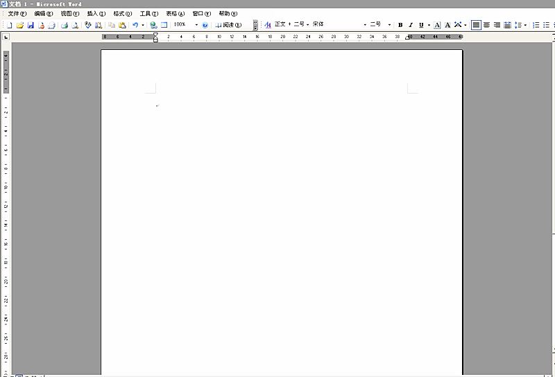Click the Styles and Formatting icon
The height and width of the screenshot is (377, 555).
[268, 25]
